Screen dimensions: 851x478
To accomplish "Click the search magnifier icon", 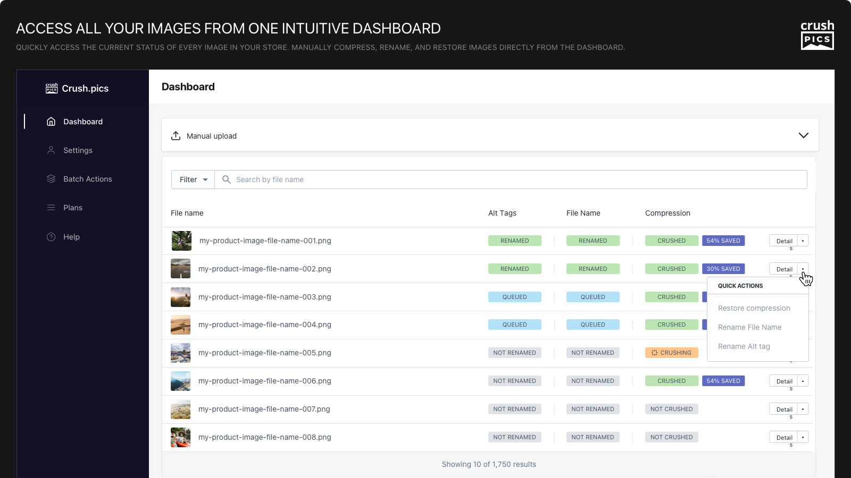I will pos(226,180).
